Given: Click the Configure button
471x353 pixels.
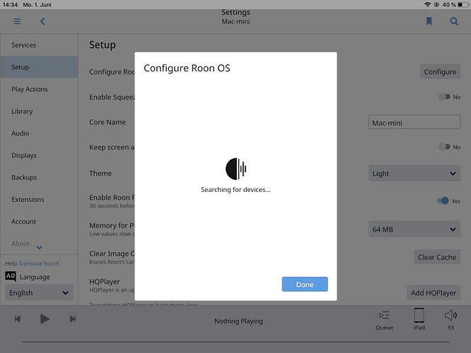Looking at the screenshot, I should click(x=440, y=71).
